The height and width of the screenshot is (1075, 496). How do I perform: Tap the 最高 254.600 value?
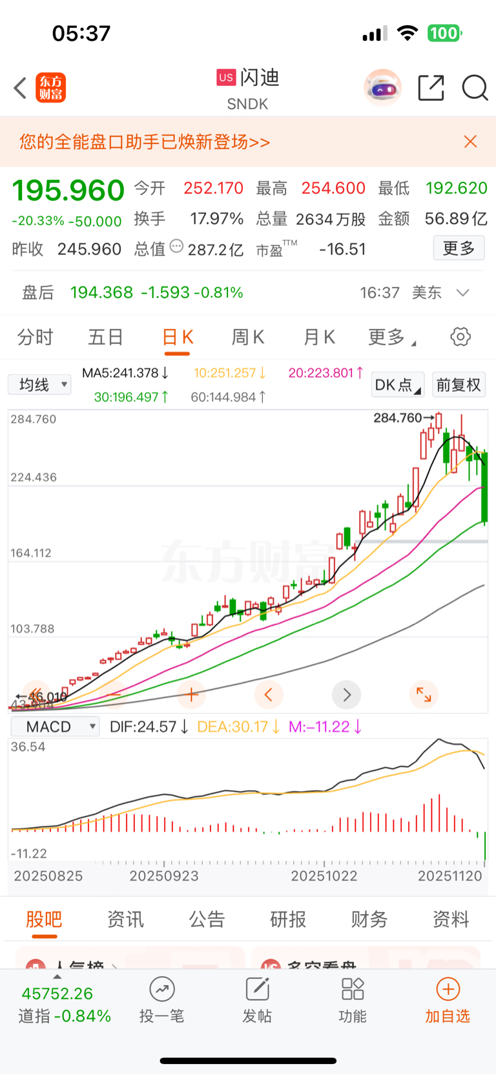(333, 188)
